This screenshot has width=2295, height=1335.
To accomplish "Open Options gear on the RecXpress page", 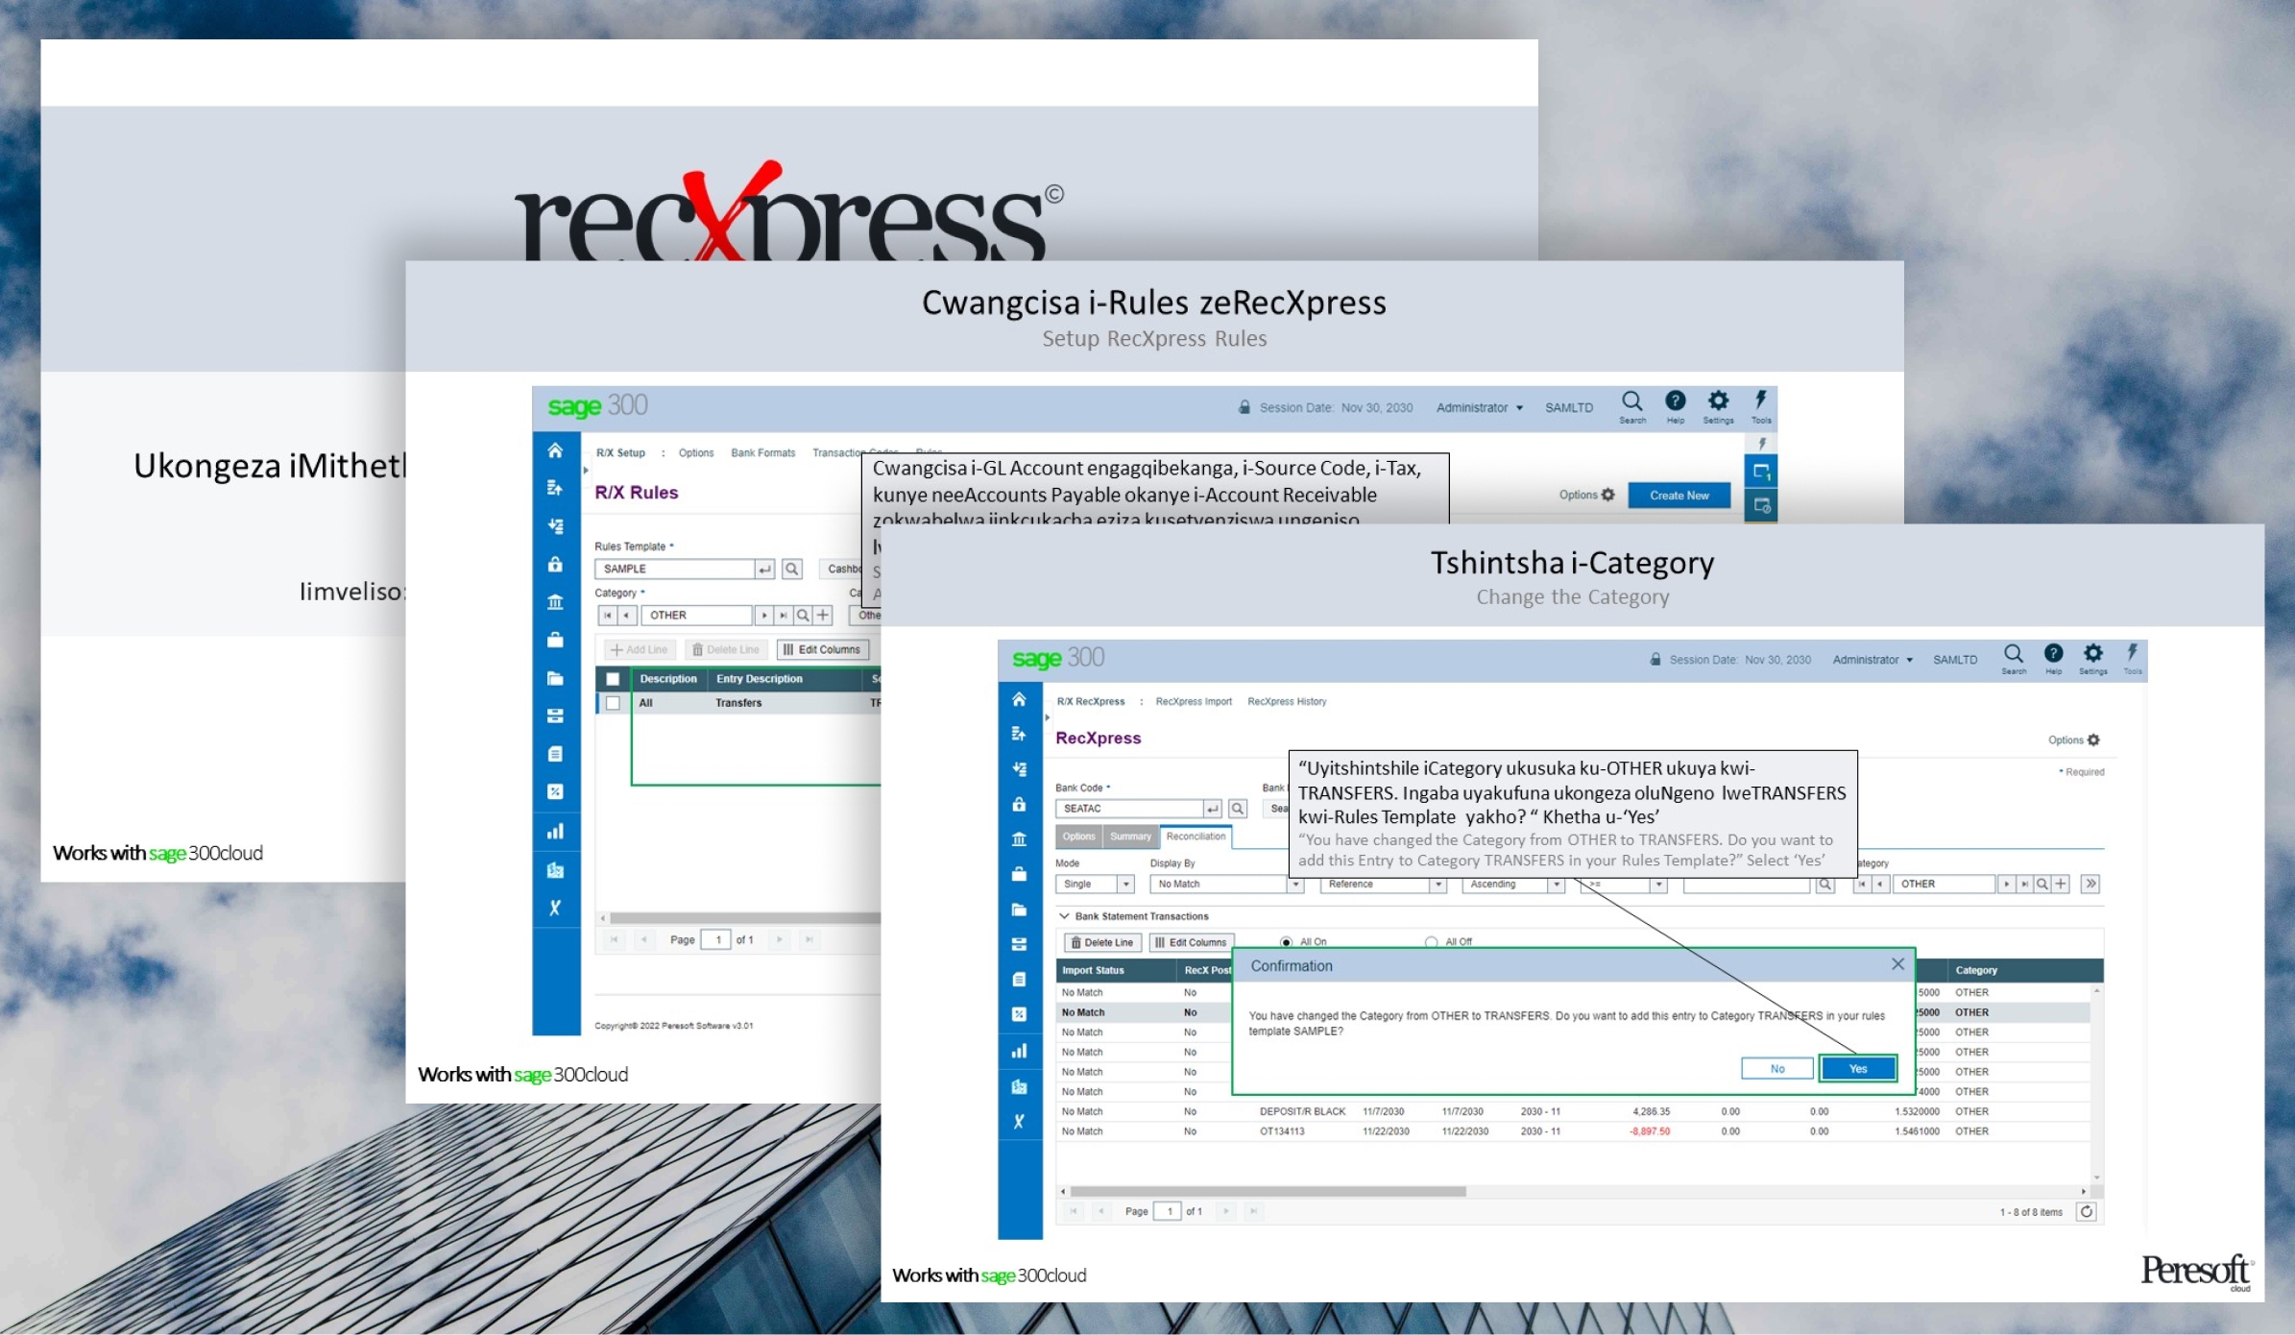I will click(2073, 740).
